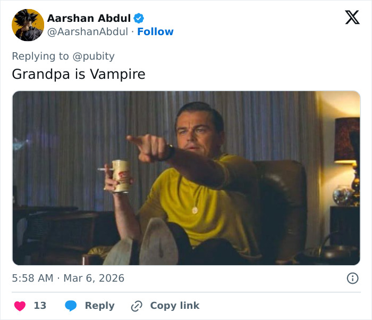This screenshot has height=320, width=372.
Task: Click the blue reply speech bubble icon
Action: point(71,306)
